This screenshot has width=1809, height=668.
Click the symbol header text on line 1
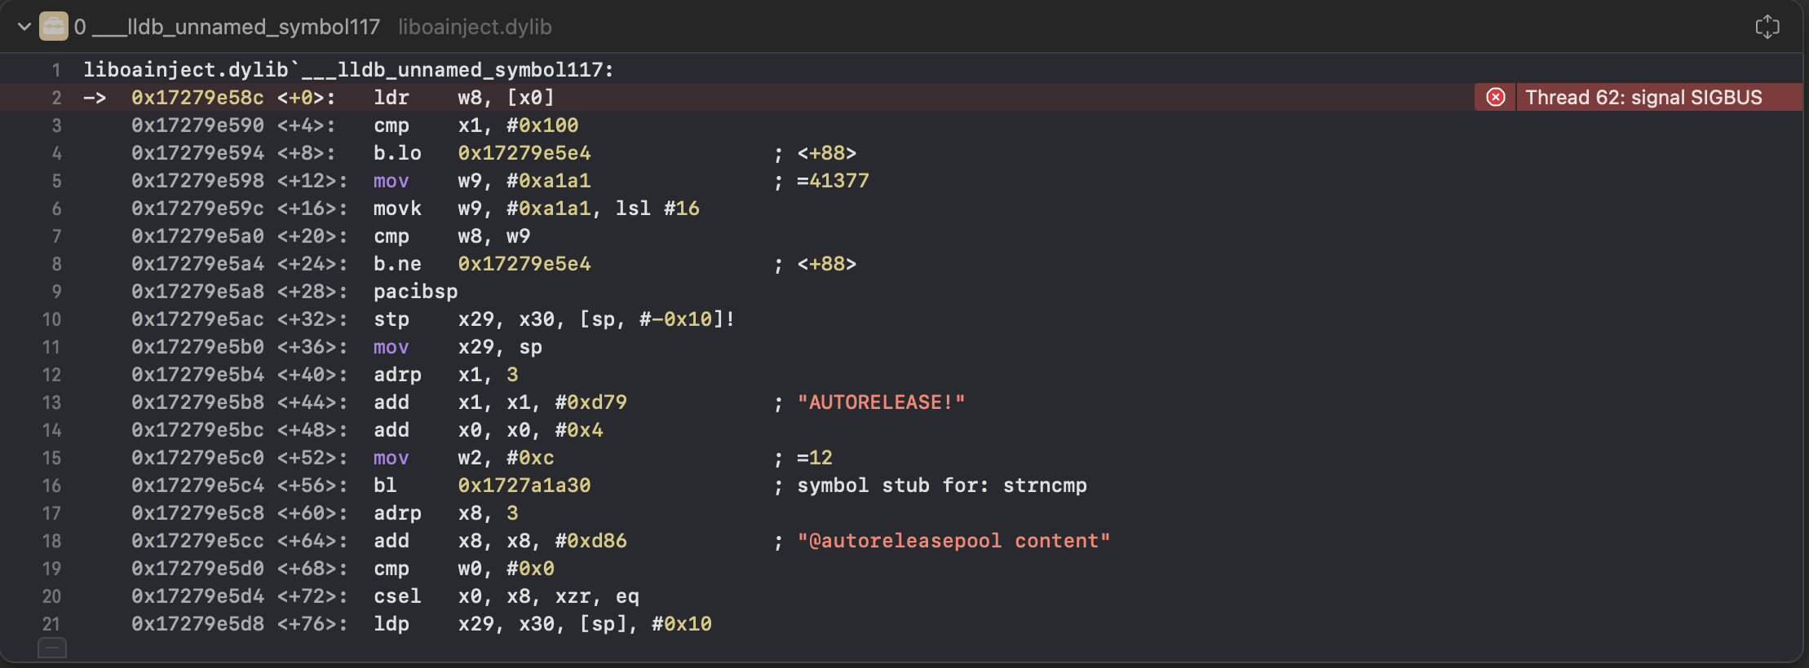tap(348, 70)
